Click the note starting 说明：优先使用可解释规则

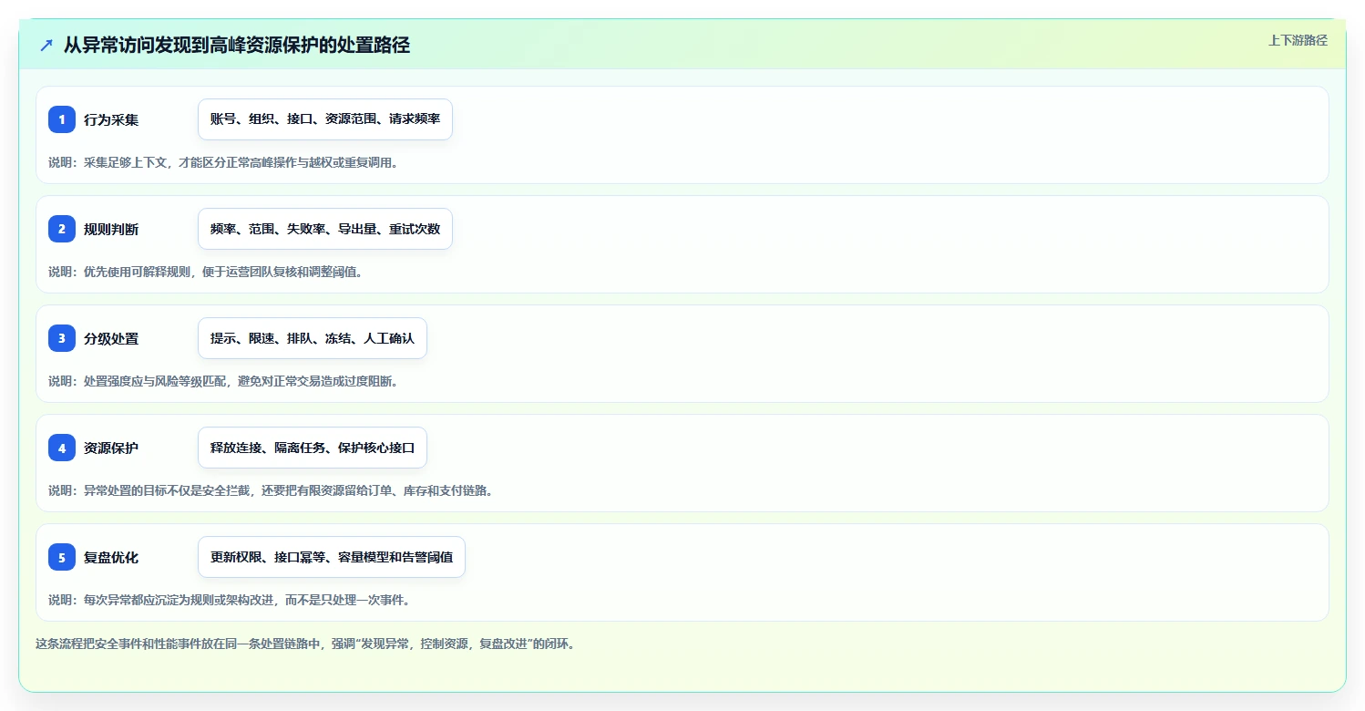[x=205, y=272]
